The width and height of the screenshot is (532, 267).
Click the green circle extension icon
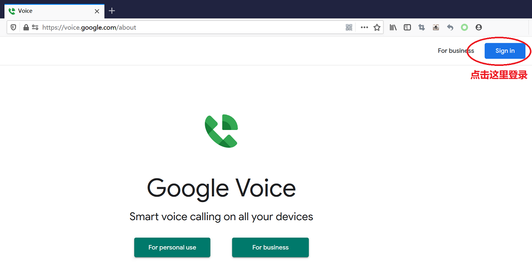click(x=464, y=27)
